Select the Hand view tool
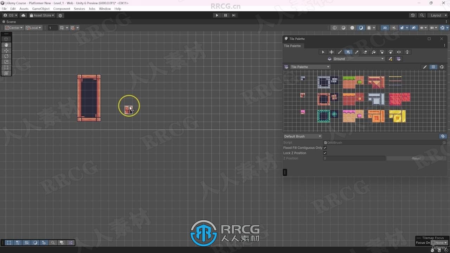The image size is (450, 253). [x=6, y=45]
